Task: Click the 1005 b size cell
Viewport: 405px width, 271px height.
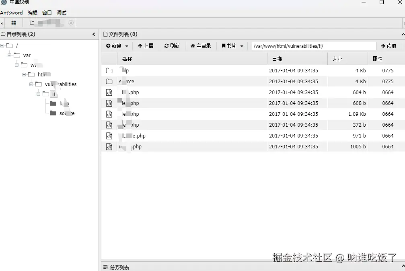Action: point(358,146)
